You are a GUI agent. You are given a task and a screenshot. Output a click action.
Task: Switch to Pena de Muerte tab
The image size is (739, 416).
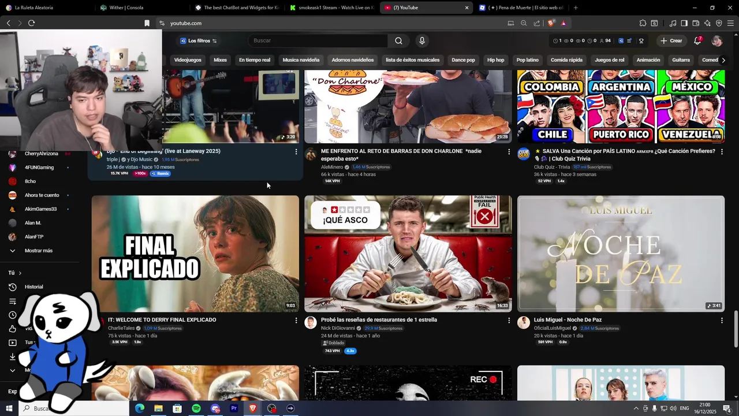(x=521, y=8)
